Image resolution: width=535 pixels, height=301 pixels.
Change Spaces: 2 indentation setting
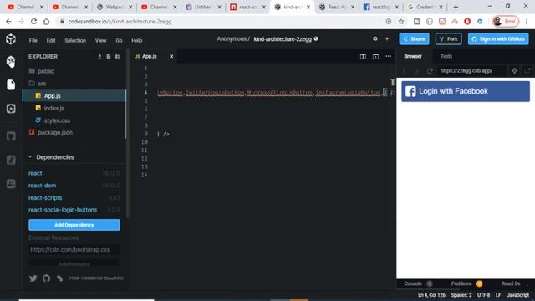tap(461, 295)
